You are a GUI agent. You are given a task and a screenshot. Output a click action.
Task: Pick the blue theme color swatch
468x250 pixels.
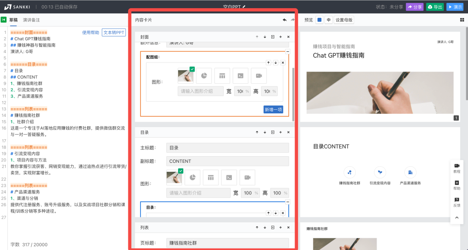(x=319, y=20)
